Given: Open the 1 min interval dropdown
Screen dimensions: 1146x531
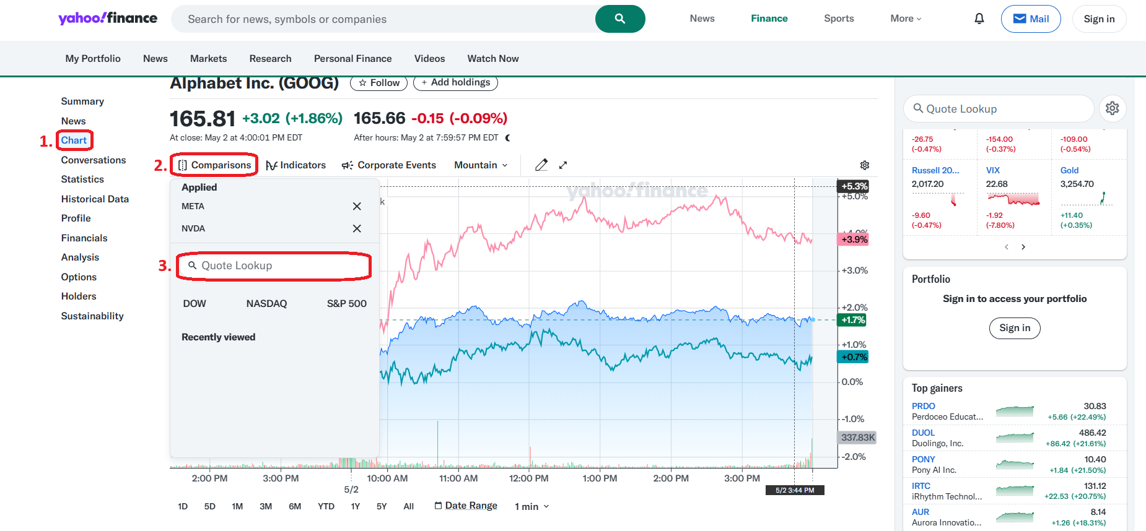Looking at the screenshot, I should click(x=532, y=507).
